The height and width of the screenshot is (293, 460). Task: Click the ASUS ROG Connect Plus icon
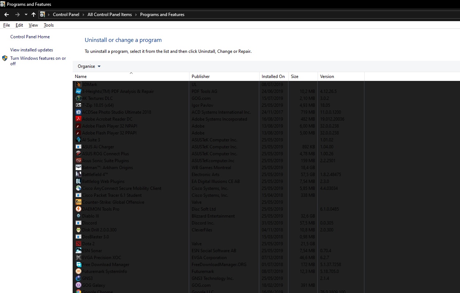(x=78, y=153)
